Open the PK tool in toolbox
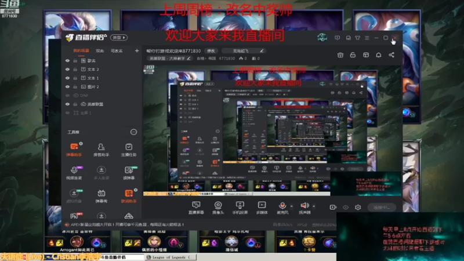 74,216
